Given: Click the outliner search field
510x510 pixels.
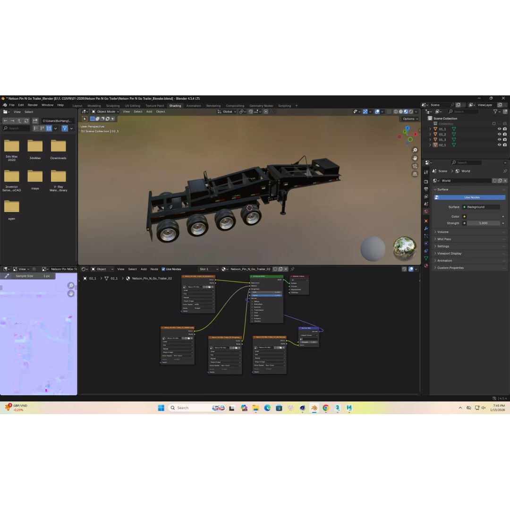Looking at the screenshot, I should [463, 111].
